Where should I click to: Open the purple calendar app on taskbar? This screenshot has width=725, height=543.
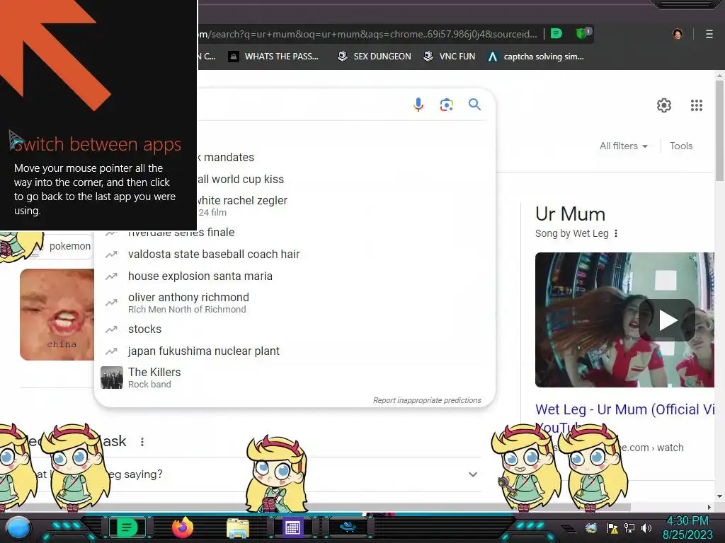tap(292, 527)
